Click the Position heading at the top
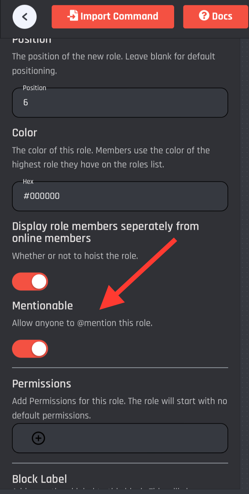The height and width of the screenshot is (494, 249). pyautogui.click(x=32, y=40)
